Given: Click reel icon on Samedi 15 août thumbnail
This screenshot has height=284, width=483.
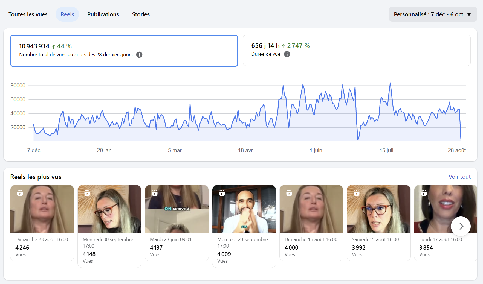Looking at the screenshot, I should point(357,193).
